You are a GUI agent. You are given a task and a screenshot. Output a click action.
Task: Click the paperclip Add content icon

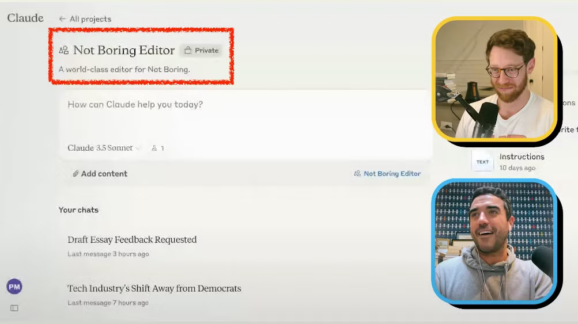click(x=75, y=174)
